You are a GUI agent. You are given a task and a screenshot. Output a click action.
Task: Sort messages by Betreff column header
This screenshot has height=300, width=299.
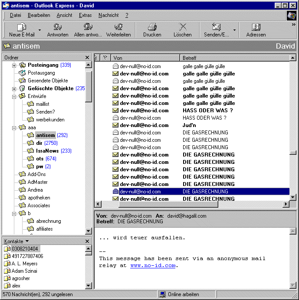(234, 58)
